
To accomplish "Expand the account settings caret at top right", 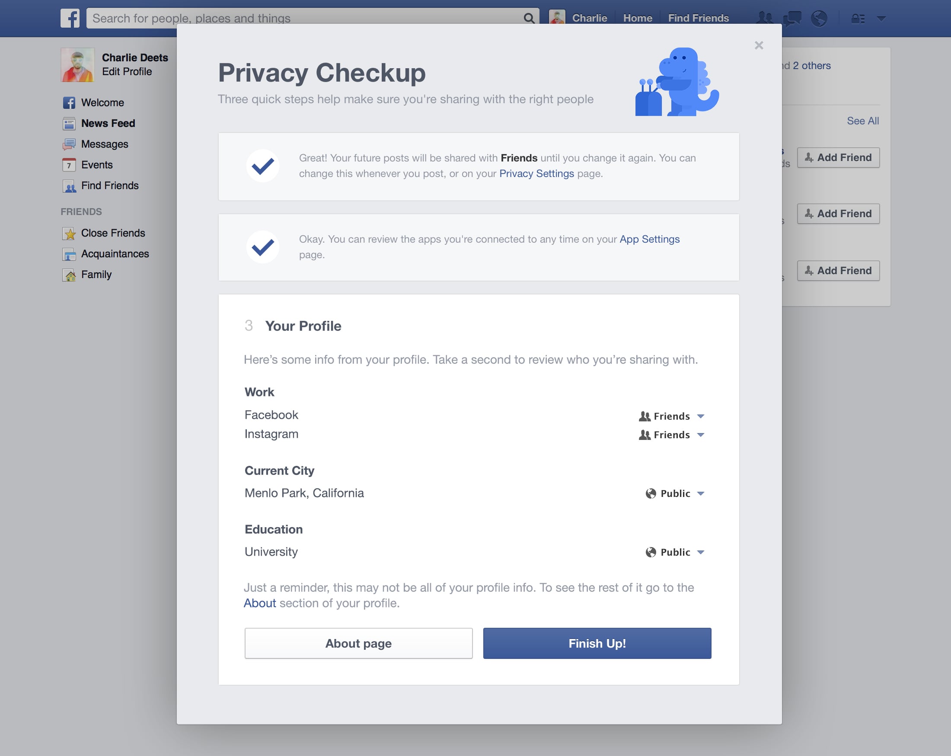I will click(x=881, y=18).
